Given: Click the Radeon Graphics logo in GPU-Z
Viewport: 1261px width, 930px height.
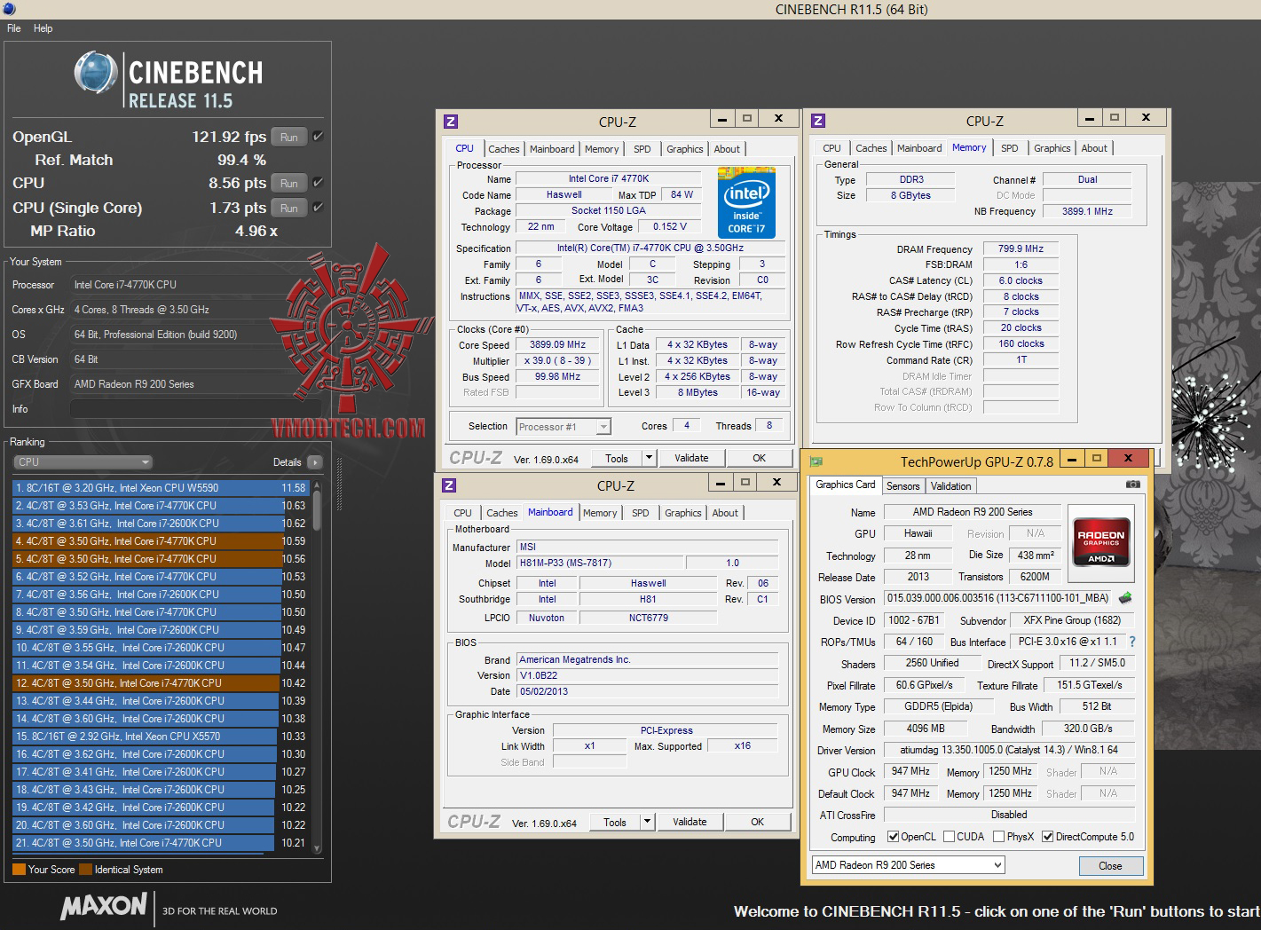Looking at the screenshot, I should pyautogui.click(x=1101, y=541).
